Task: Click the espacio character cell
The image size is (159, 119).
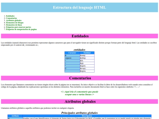Action: 72,58
